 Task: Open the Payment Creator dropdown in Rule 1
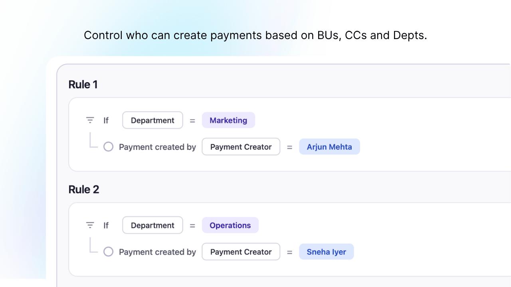pyautogui.click(x=241, y=147)
